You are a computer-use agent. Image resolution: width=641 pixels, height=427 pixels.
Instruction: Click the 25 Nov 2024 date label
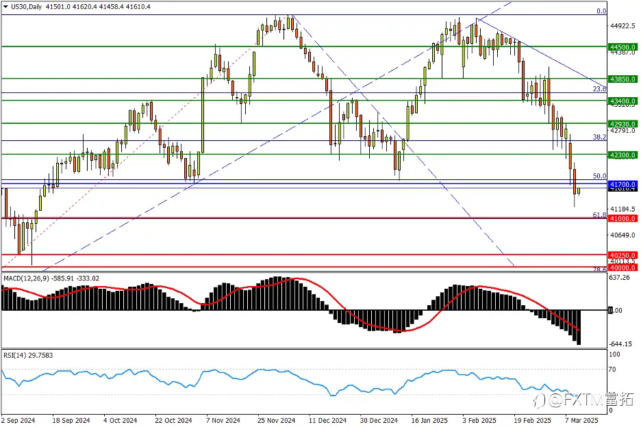coord(276,420)
